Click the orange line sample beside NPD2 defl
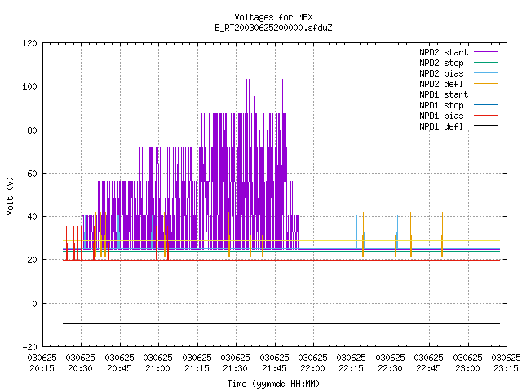Screen dimensions: 522x391 click(x=485, y=83)
